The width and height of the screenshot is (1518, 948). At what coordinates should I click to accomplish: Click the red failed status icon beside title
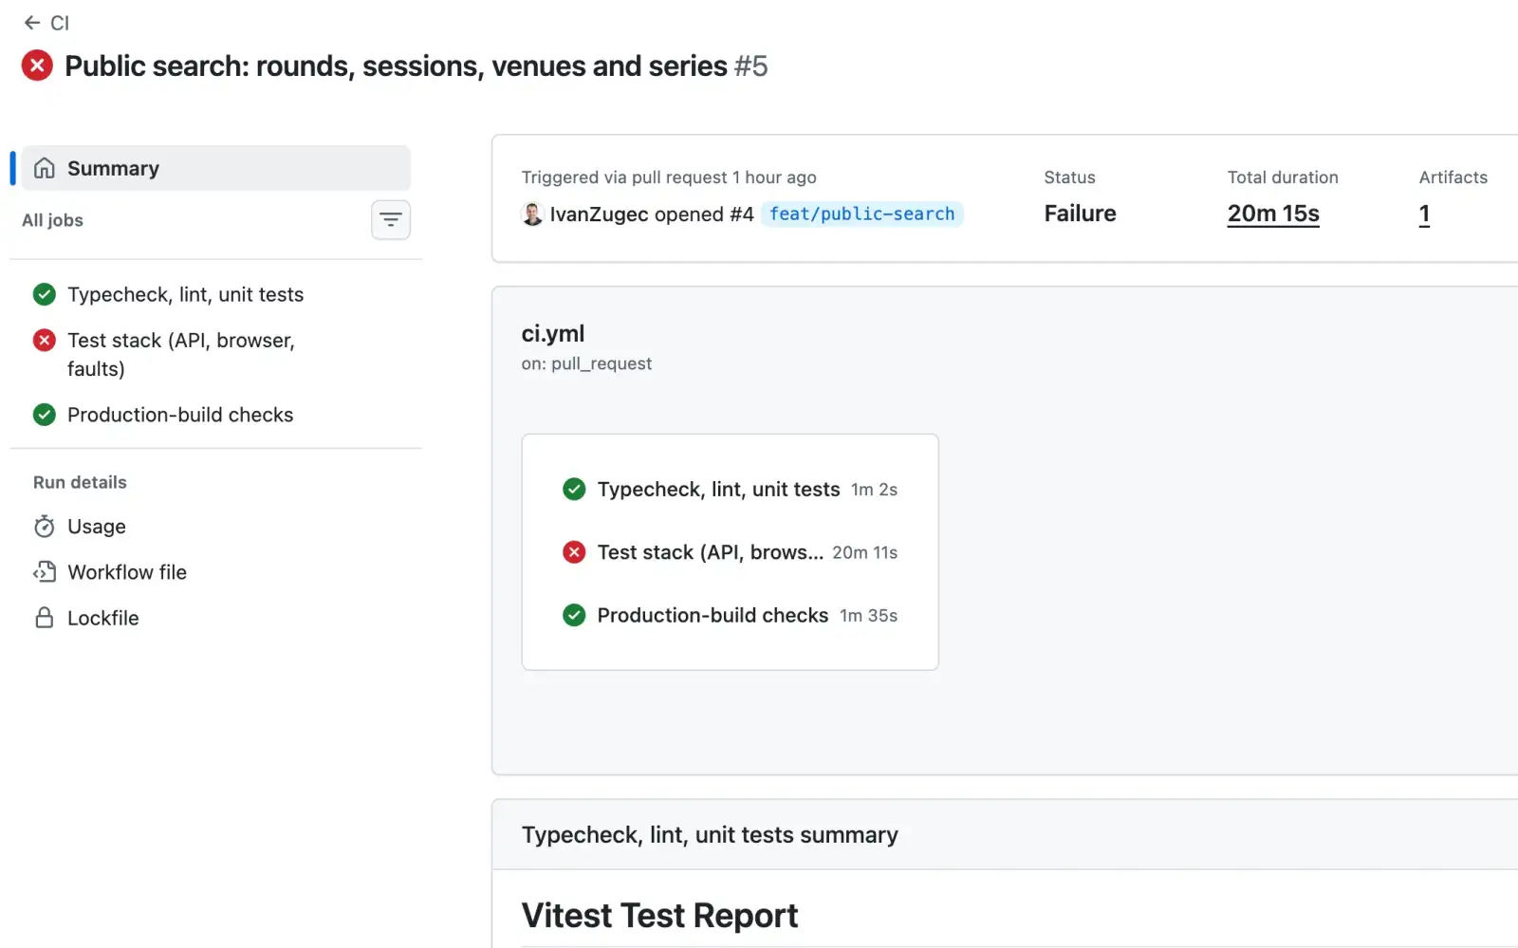(x=37, y=65)
